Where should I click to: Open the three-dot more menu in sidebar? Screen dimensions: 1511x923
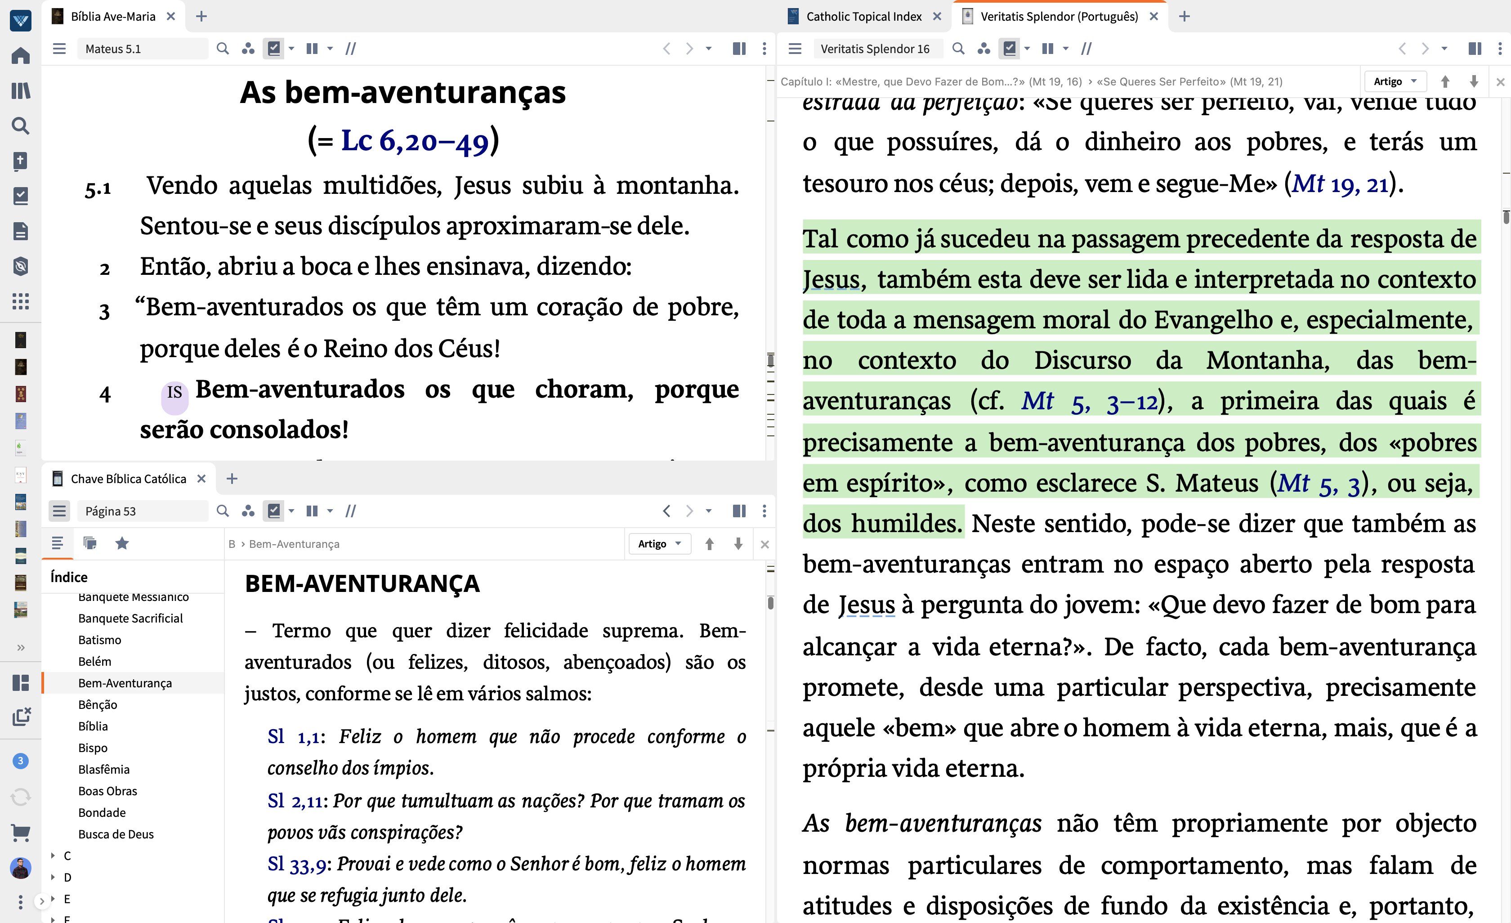tap(20, 901)
